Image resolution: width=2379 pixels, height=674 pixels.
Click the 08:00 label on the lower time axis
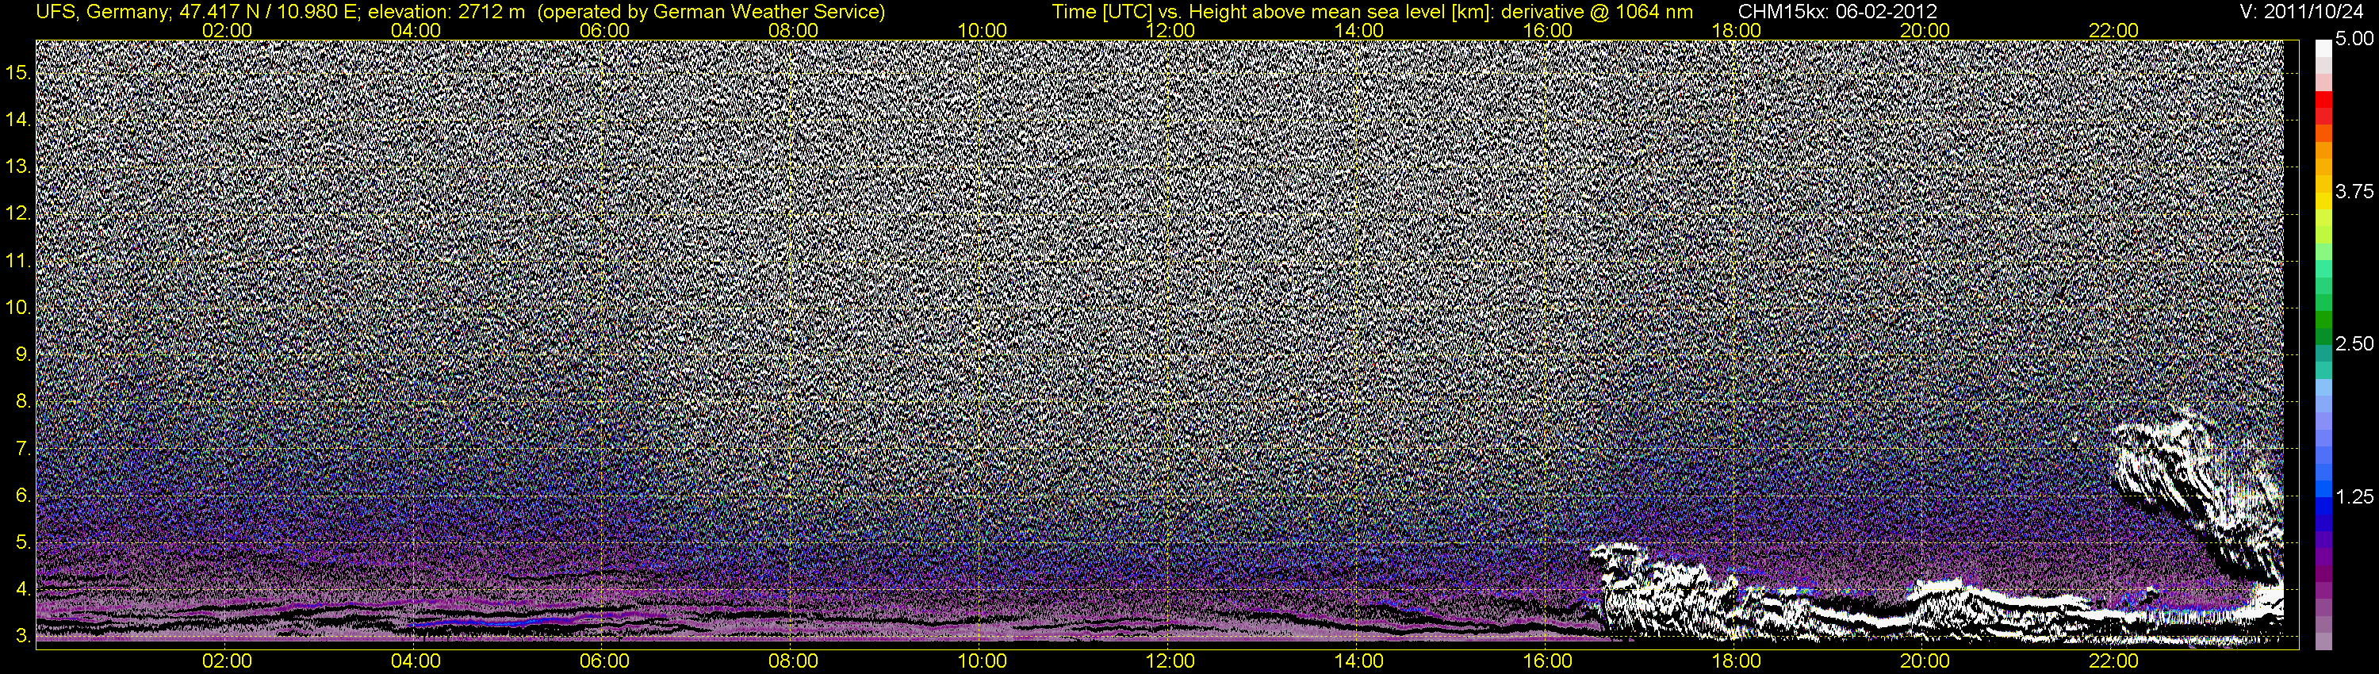[793, 661]
